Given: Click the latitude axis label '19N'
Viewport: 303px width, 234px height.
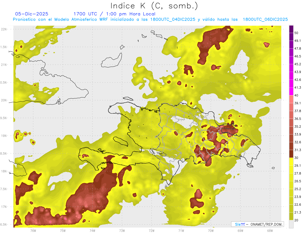Looking at the screenshot, I should [4, 136].
